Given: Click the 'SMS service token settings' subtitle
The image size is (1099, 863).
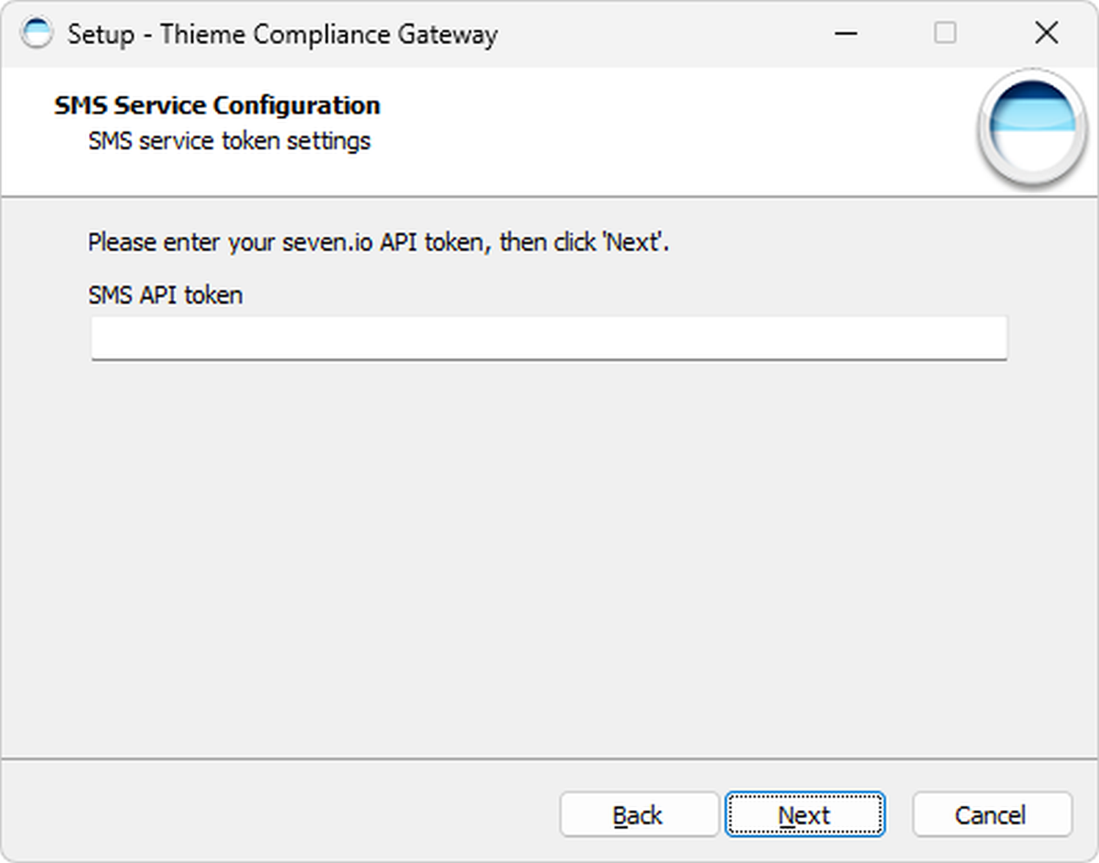Looking at the screenshot, I should (x=229, y=141).
